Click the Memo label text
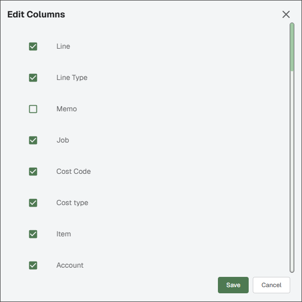 pos(67,109)
